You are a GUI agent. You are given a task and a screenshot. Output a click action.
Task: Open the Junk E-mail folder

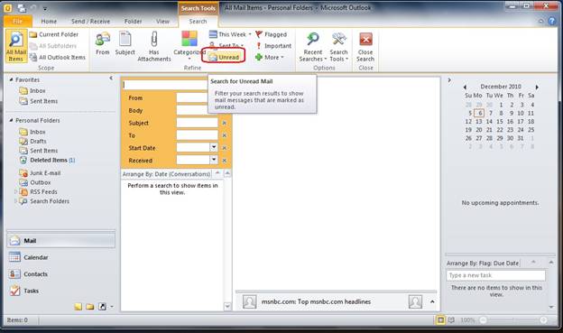pos(40,172)
